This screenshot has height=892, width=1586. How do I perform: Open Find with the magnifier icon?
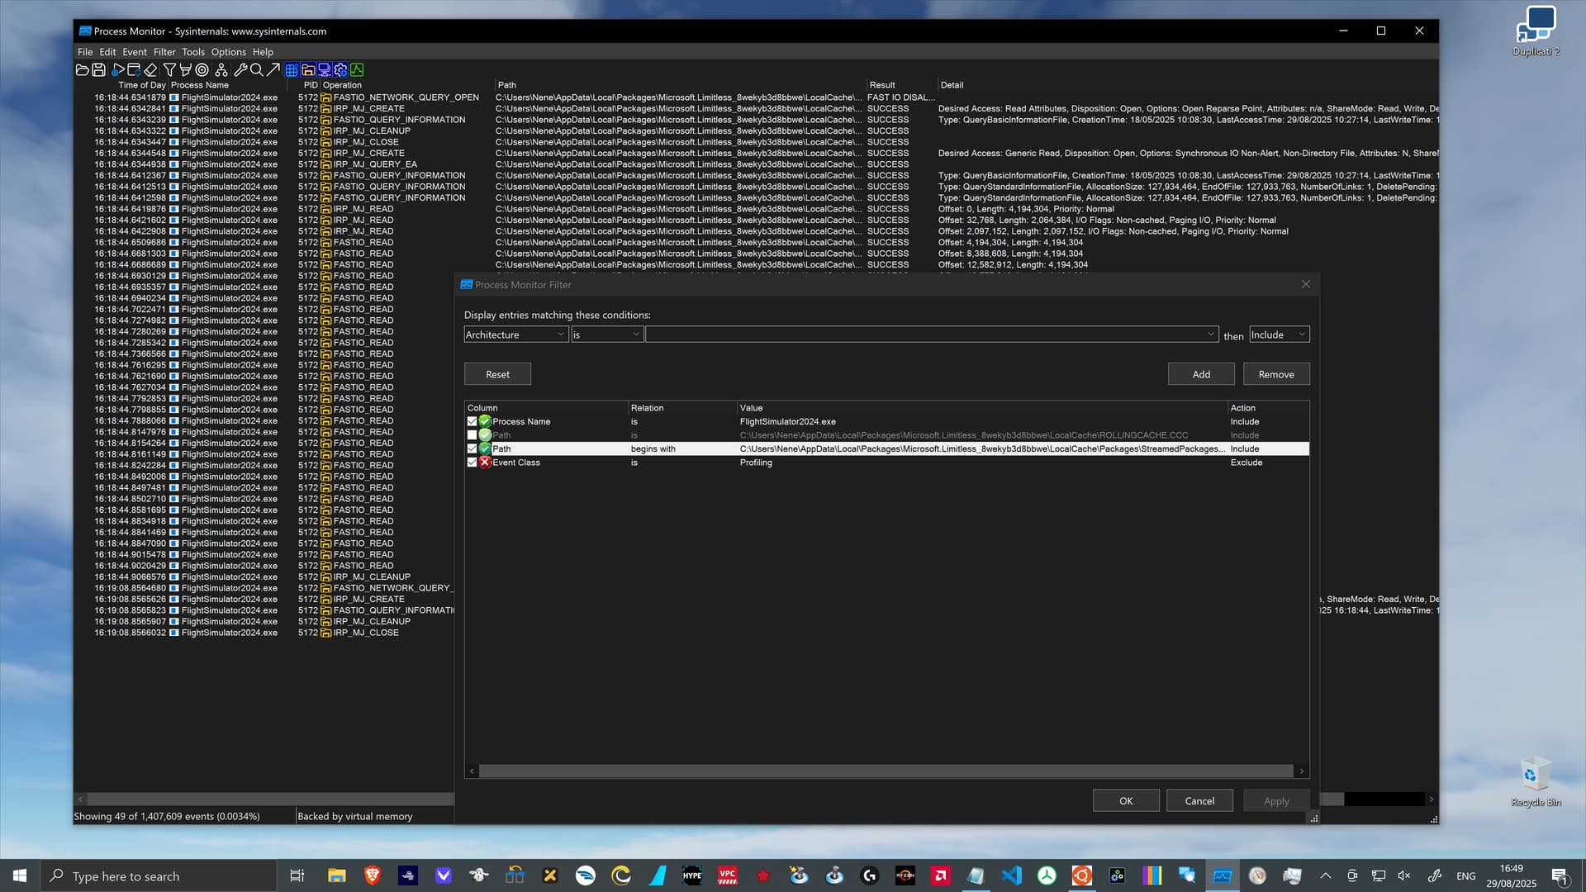click(257, 70)
